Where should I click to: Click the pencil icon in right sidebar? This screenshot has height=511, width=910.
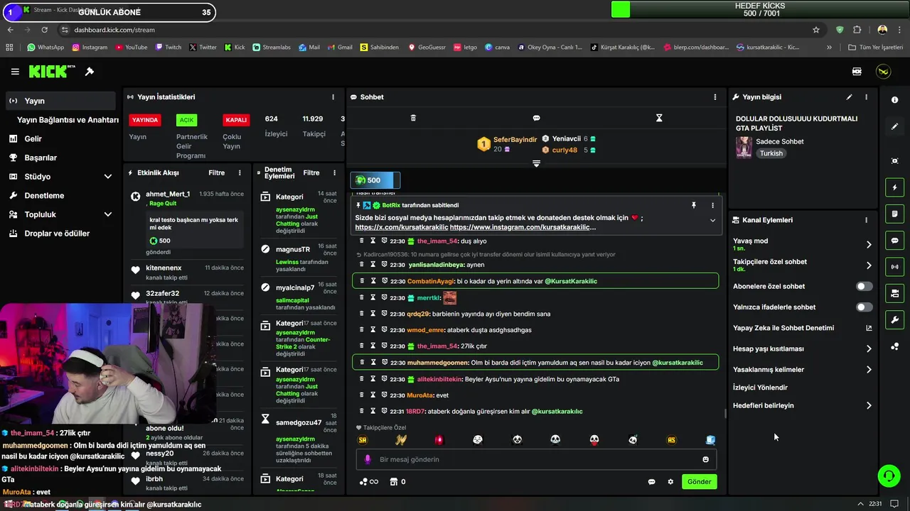coord(894,126)
